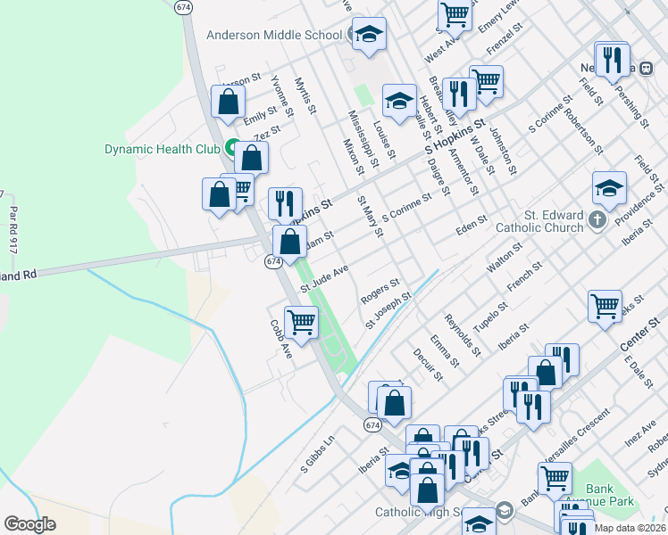
Task: Click the Tupelo St label
Action: [x=490, y=317]
